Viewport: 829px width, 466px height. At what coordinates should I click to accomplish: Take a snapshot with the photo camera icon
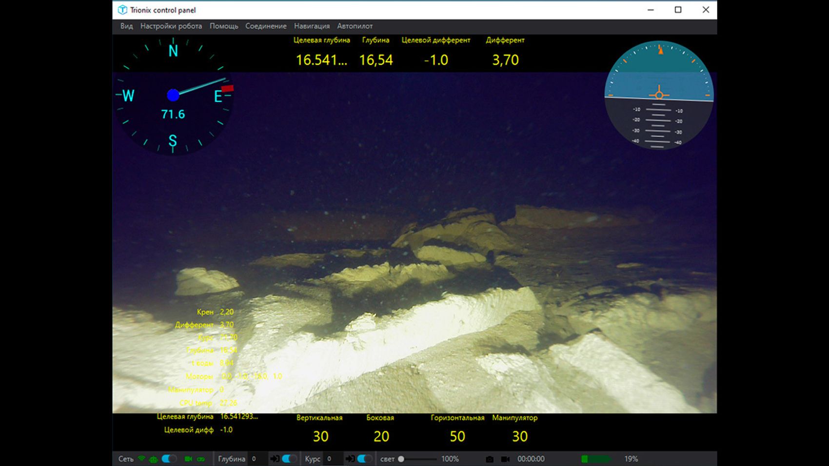tap(490, 459)
